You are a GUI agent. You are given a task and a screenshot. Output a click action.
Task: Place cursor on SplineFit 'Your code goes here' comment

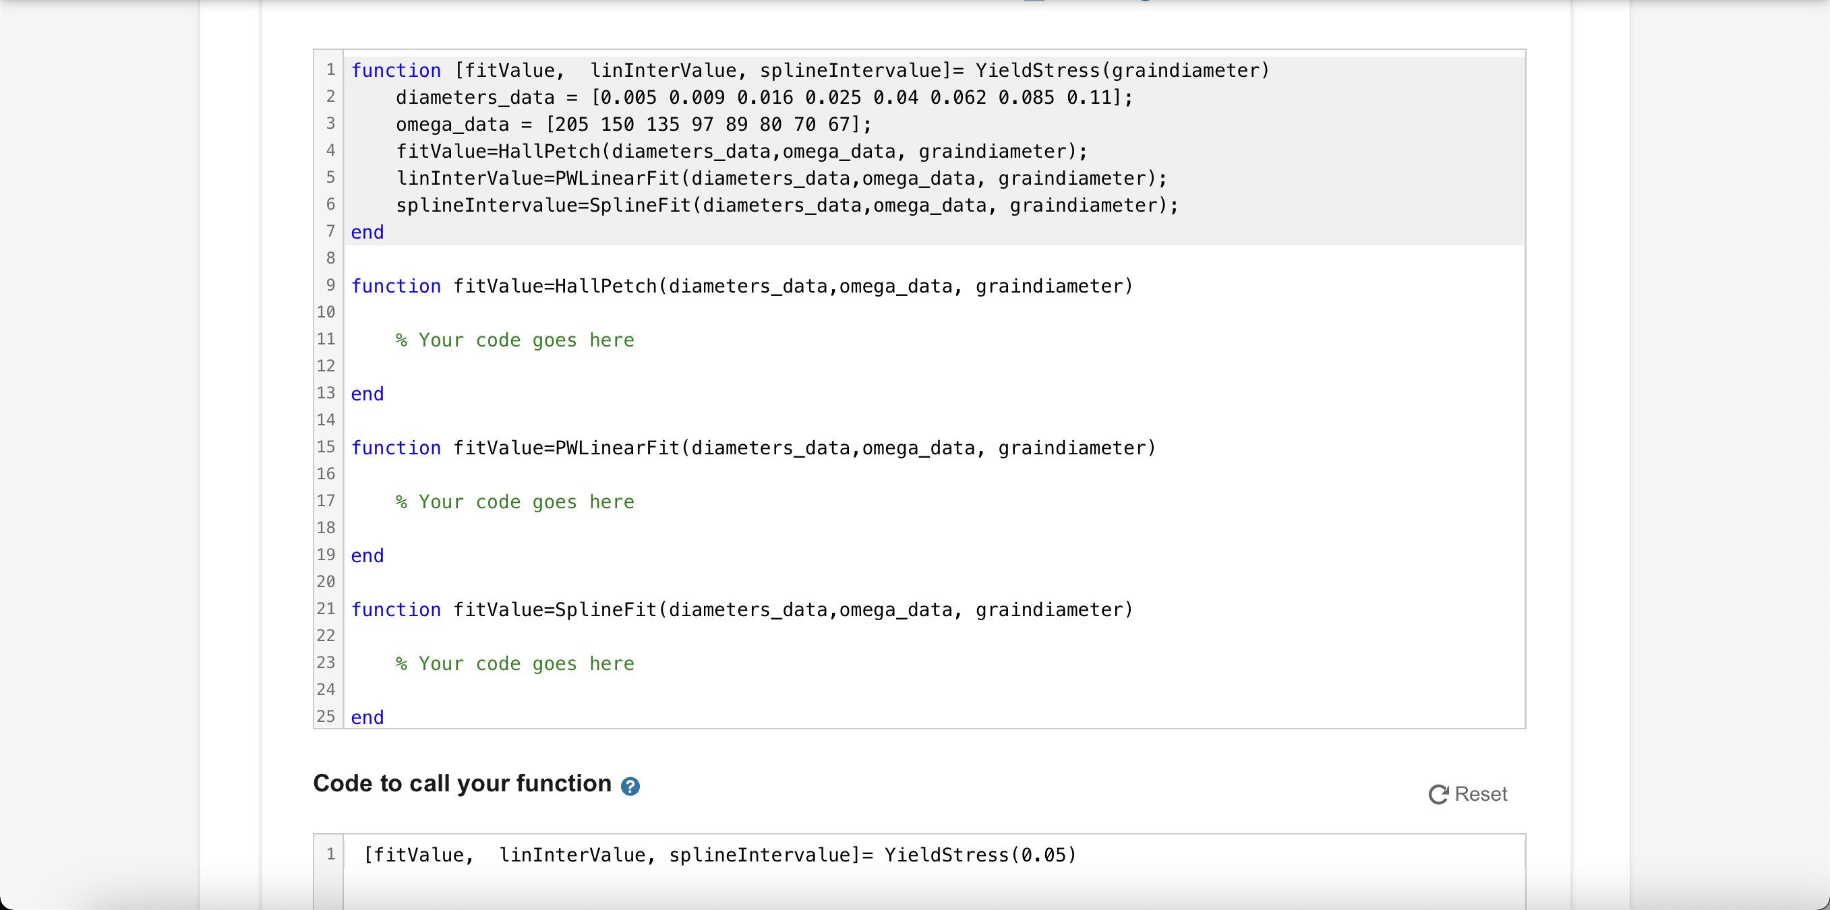(x=514, y=663)
